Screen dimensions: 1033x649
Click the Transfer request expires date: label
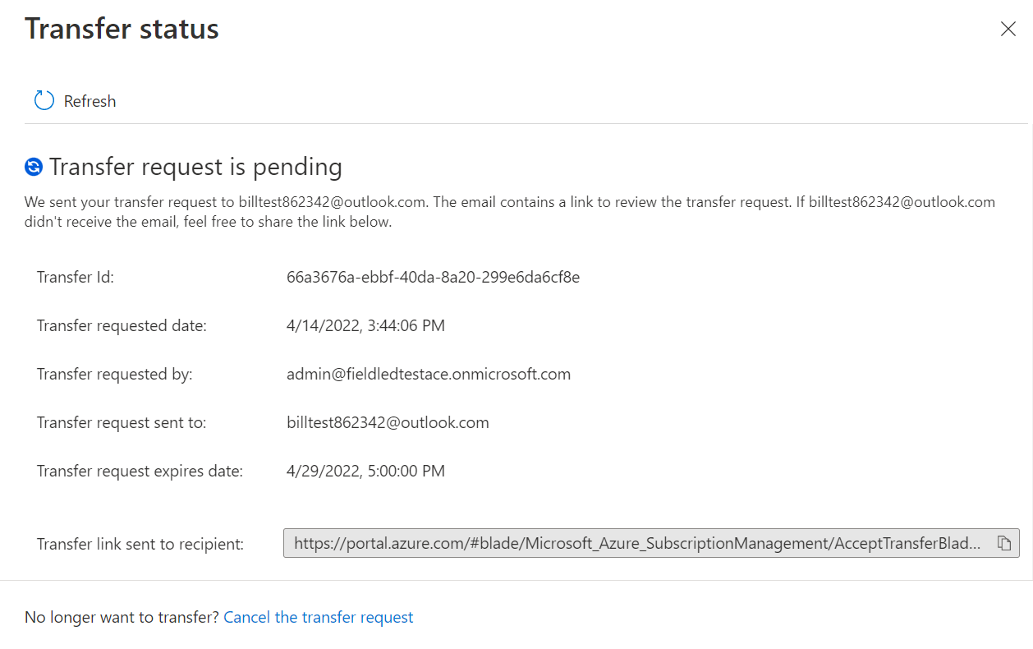point(140,471)
